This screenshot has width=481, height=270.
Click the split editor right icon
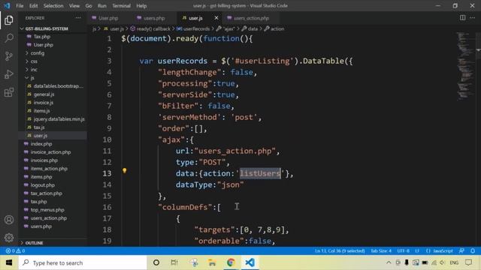[x=462, y=18]
